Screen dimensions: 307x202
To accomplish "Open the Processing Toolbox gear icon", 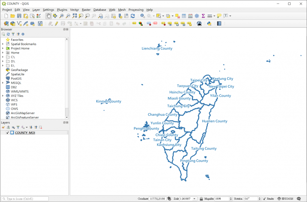I will coord(197,16).
